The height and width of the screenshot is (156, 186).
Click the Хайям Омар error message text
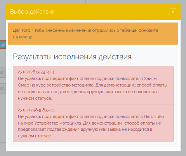coord(92,88)
